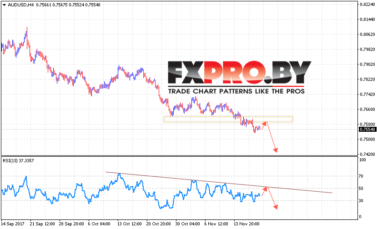377x229 pixels.
Task: Select price scale value 0.80620
Action: click(x=367, y=34)
